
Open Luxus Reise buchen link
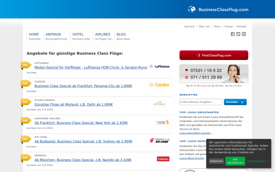[192, 158]
